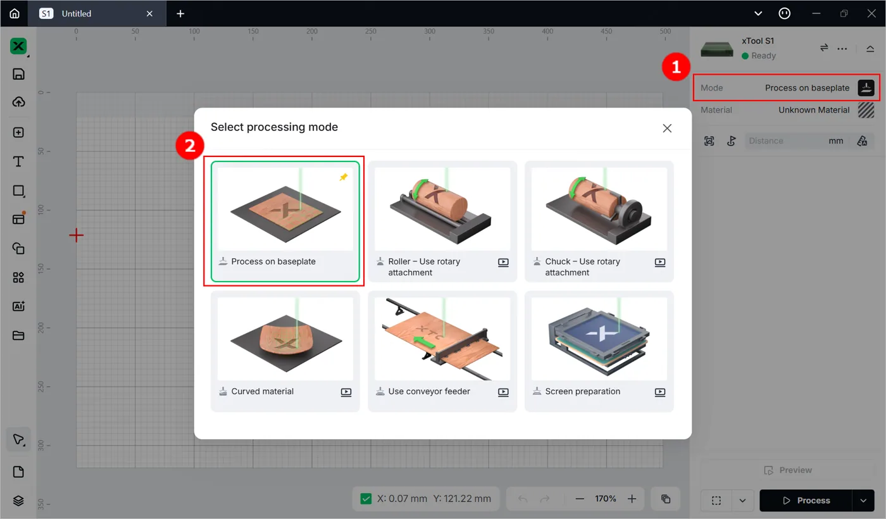
Task: Choose Curved material mode
Action: point(285,351)
